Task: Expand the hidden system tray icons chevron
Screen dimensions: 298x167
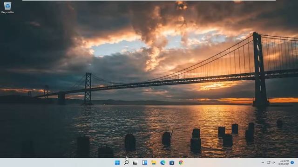Action: (263, 162)
